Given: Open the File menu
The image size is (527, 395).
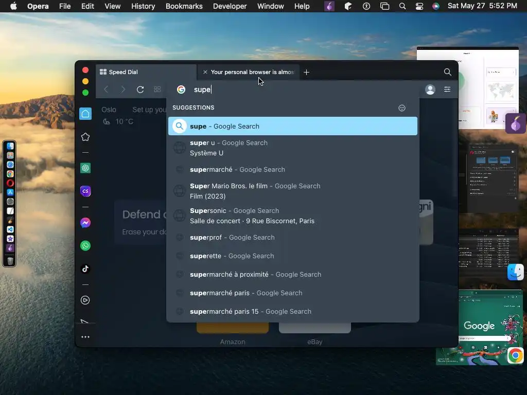Looking at the screenshot, I should (65, 6).
